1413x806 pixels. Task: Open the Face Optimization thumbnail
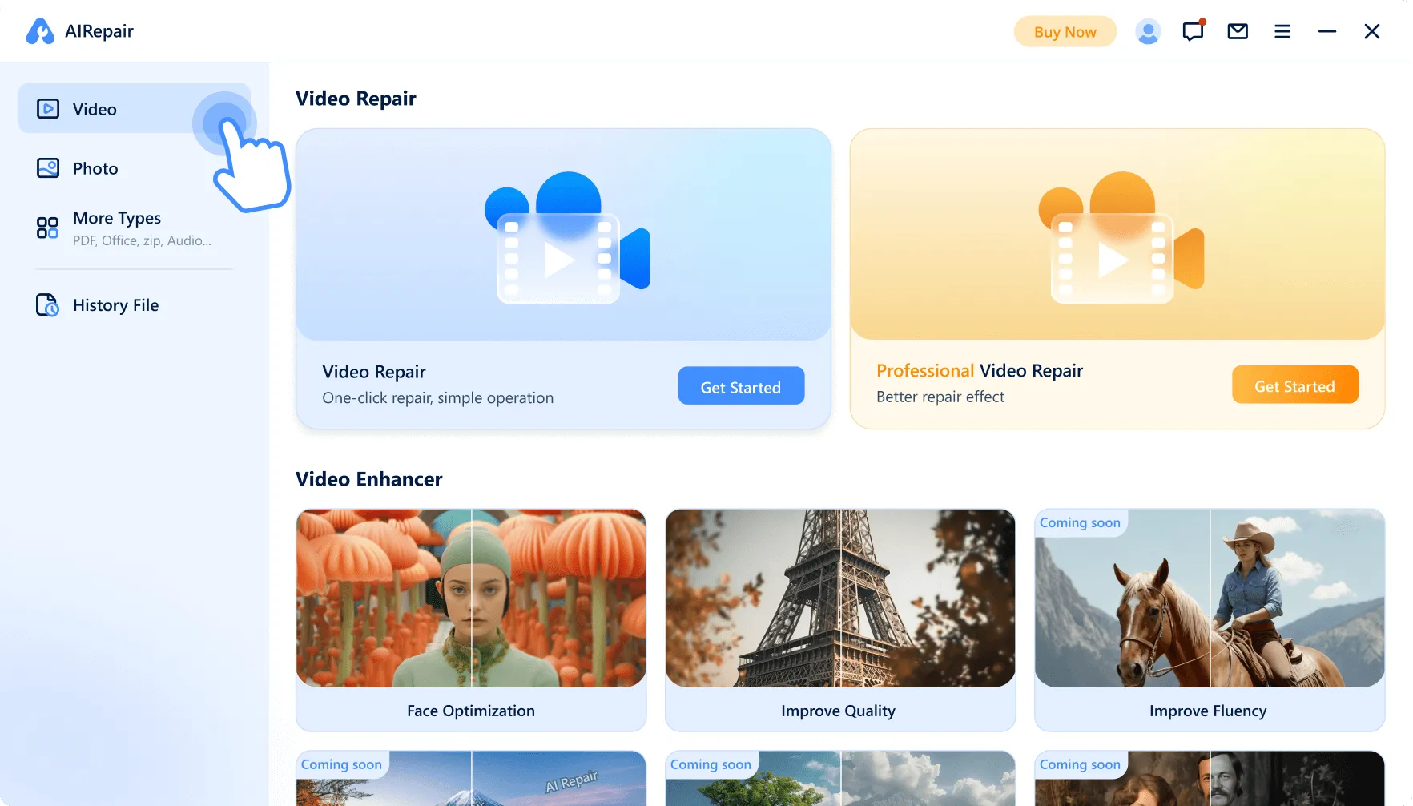(x=471, y=598)
